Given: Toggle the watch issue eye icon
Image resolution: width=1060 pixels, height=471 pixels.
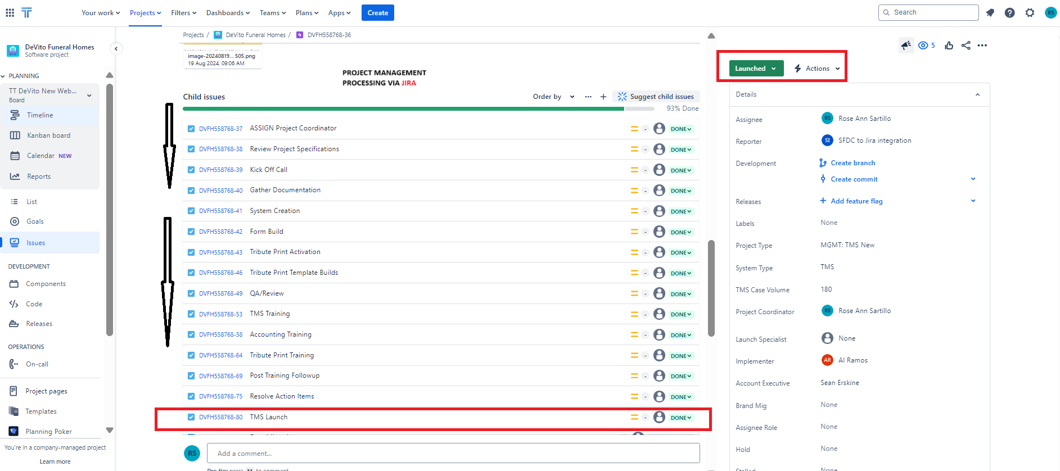Looking at the screenshot, I should 923,46.
